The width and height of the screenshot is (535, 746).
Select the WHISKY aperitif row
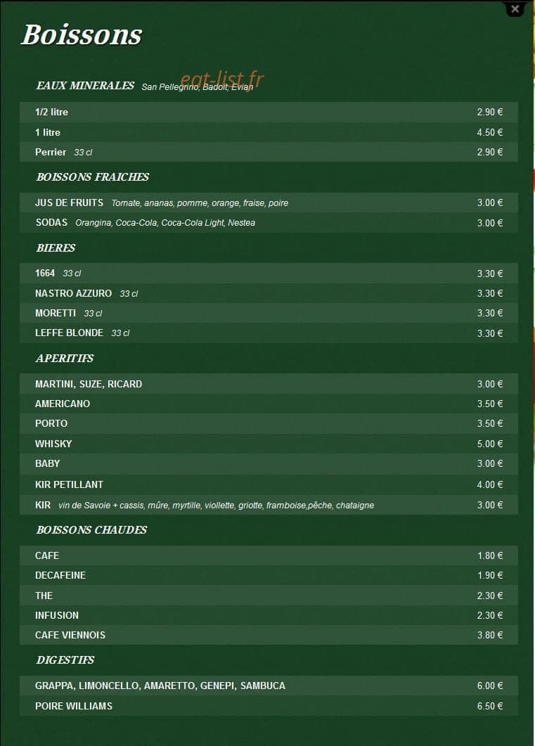coord(269,444)
